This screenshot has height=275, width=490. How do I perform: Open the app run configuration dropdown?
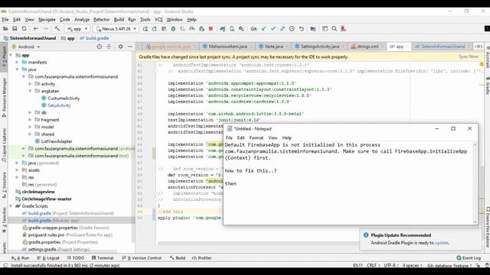pyautogui.click(x=77, y=29)
